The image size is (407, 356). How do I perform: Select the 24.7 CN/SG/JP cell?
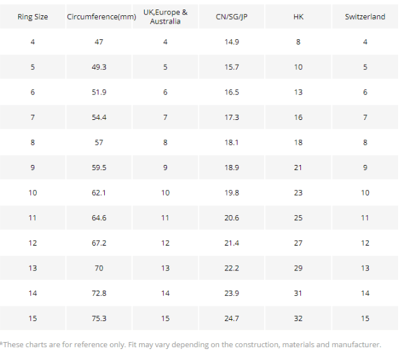(x=231, y=319)
